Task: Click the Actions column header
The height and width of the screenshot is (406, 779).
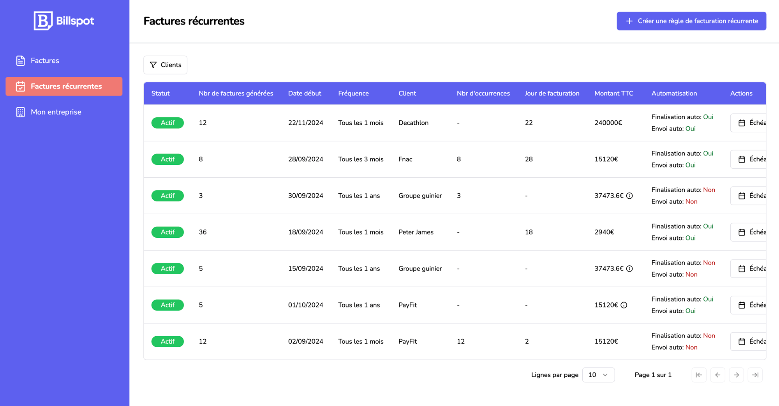Action: tap(741, 94)
